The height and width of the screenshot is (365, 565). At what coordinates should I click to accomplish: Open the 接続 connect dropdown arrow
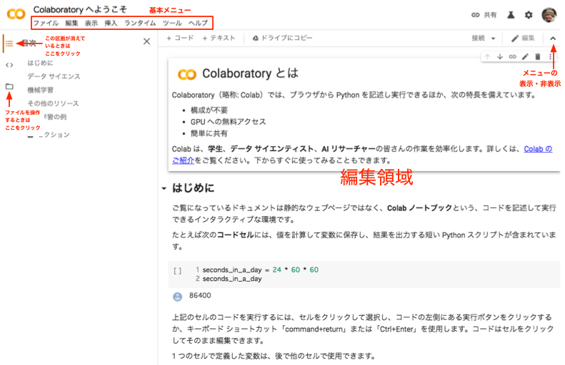494,38
